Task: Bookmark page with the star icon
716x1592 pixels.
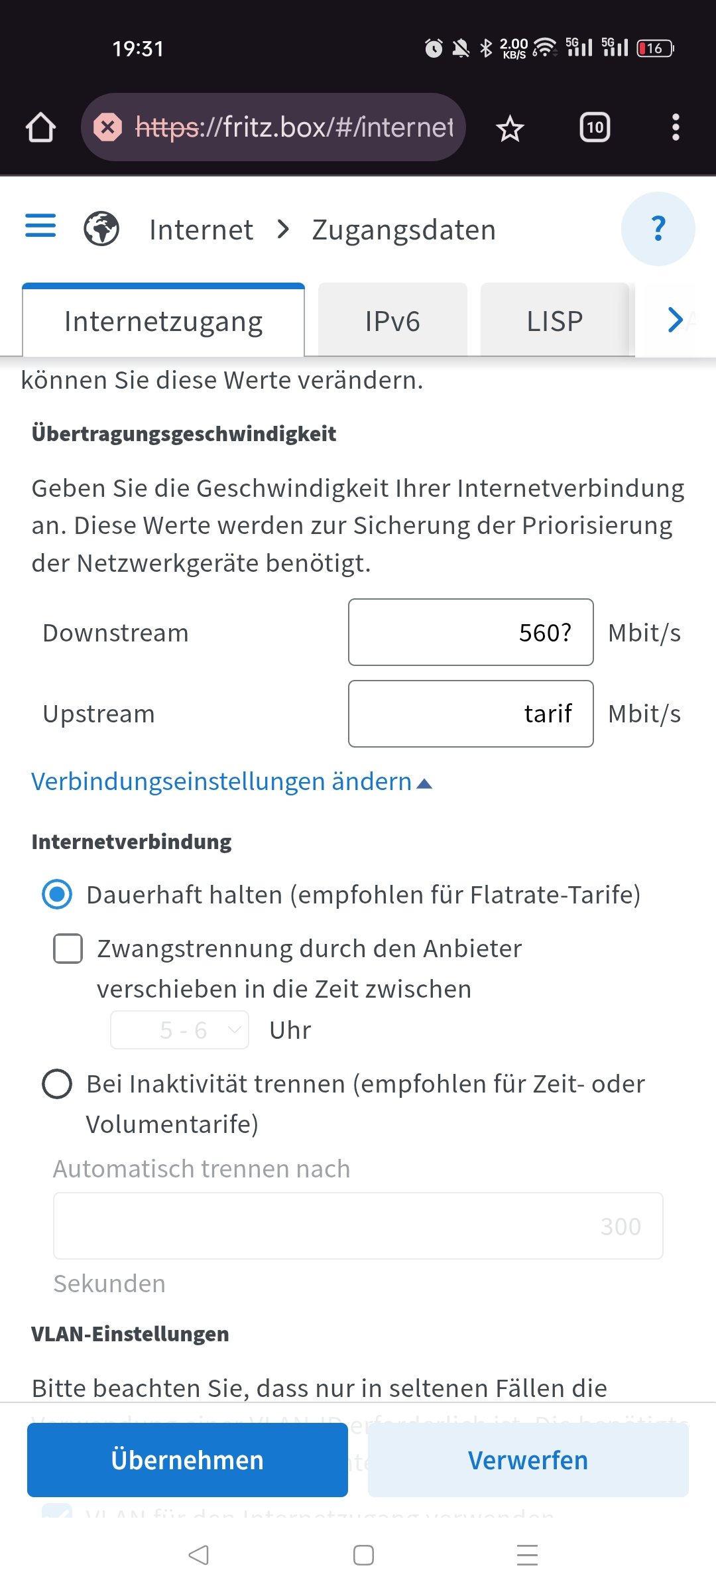Action: tap(510, 128)
